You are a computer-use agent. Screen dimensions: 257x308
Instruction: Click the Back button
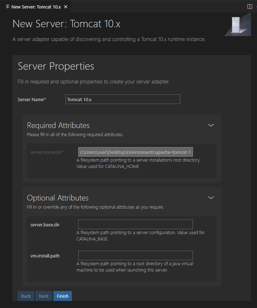26,296
